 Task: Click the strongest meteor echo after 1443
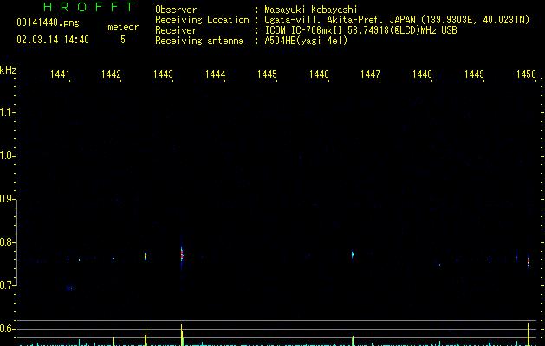click(181, 255)
